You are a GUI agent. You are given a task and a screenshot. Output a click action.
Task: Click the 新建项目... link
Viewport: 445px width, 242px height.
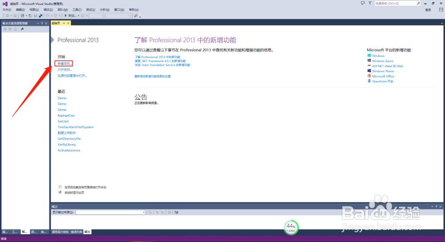click(65, 63)
